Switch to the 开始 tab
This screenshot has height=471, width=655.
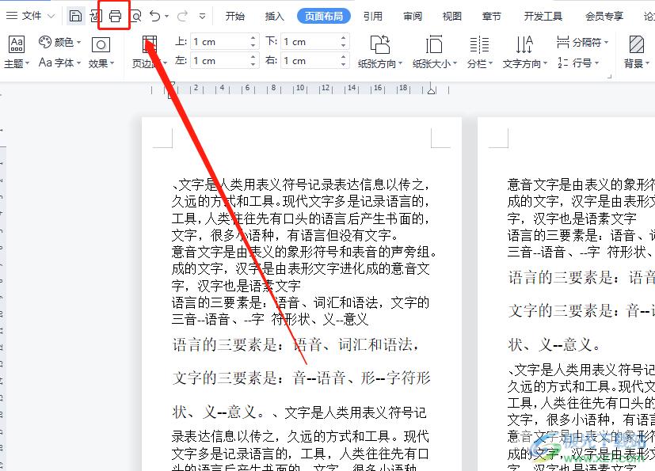pyautogui.click(x=234, y=17)
